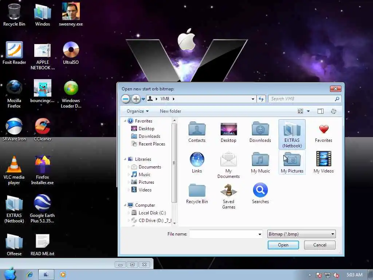Select the VLC media player desktop icon
This screenshot has height=280, width=373.
(14, 171)
